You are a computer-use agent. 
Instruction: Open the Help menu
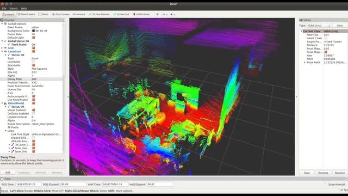tap(24, 9)
